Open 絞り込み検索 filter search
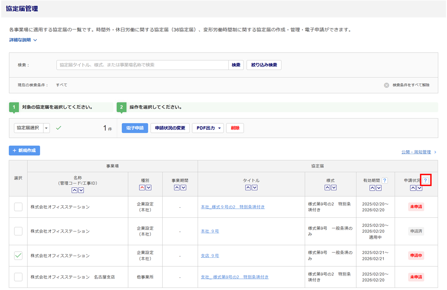The height and width of the screenshot is (290, 447). point(264,65)
